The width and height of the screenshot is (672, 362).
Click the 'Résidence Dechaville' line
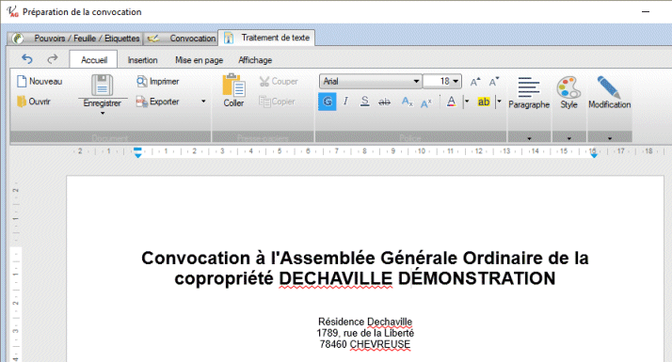tap(365, 322)
